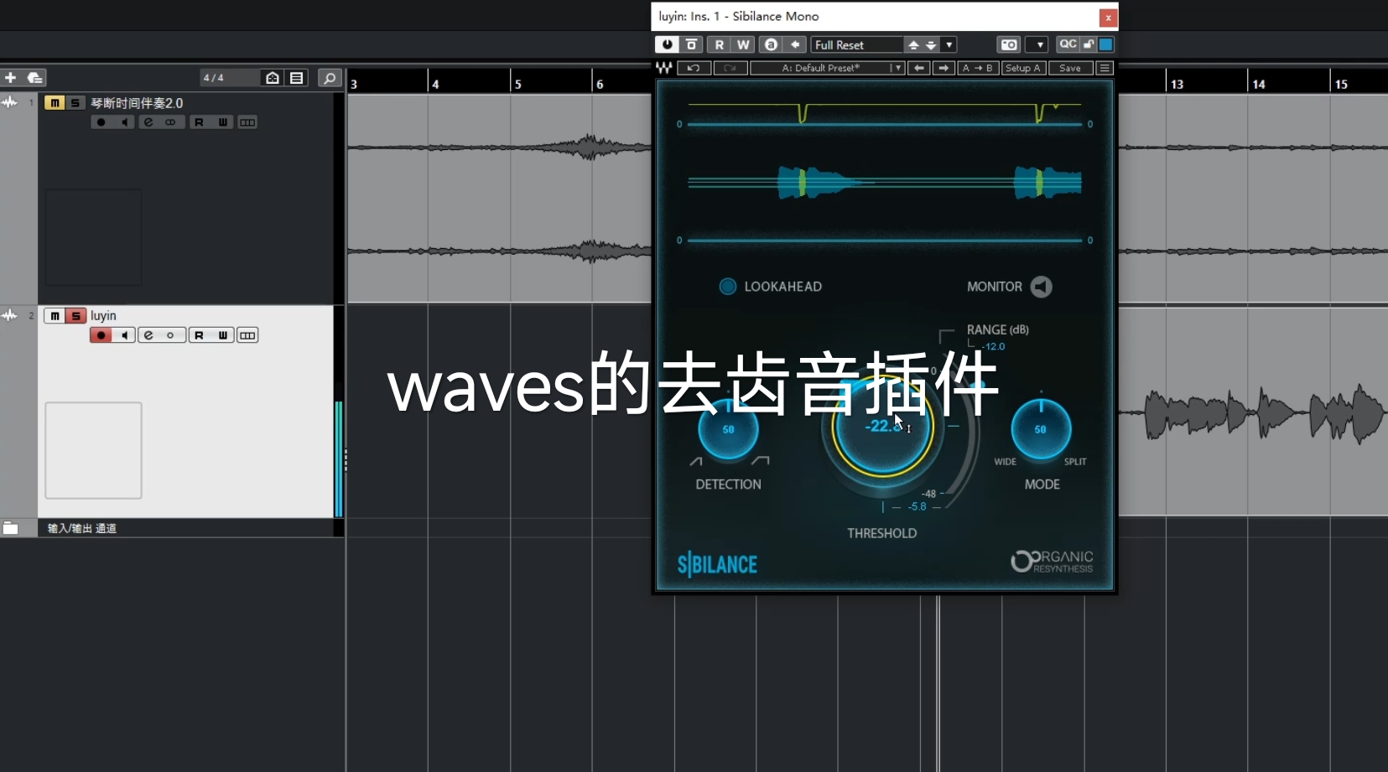Image resolution: width=1388 pixels, height=772 pixels.
Task: Show lanes for track 琴断时间伴奏2.0
Action: [247, 122]
